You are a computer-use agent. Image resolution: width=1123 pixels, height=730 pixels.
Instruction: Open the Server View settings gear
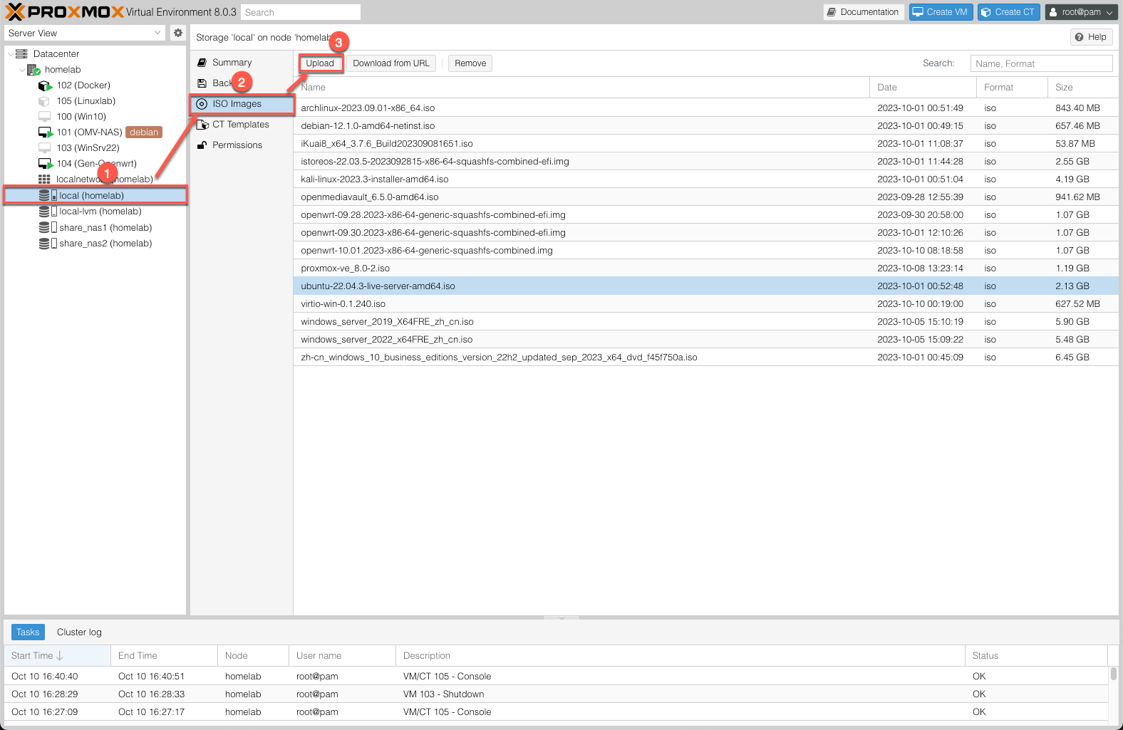pos(178,33)
